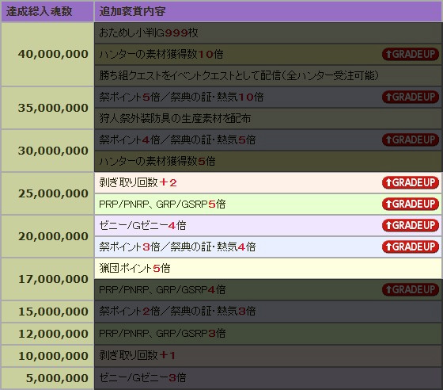Click the 達成総入魂数 column header
443x390 pixels.
pyautogui.click(x=47, y=11)
